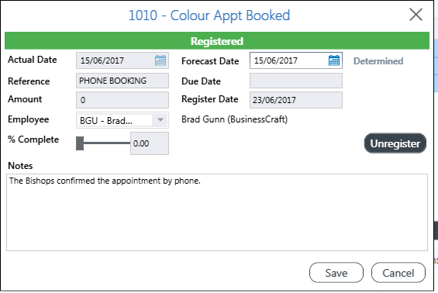The height and width of the screenshot is (293, 438).
Task: Save the event changes
Action: pyautogui.click(x=336, y=273)
